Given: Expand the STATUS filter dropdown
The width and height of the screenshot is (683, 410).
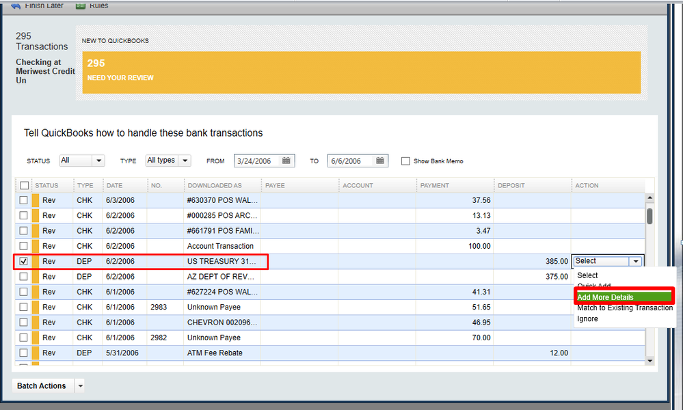Looking at the screenshot, I should tap(98, 161).
